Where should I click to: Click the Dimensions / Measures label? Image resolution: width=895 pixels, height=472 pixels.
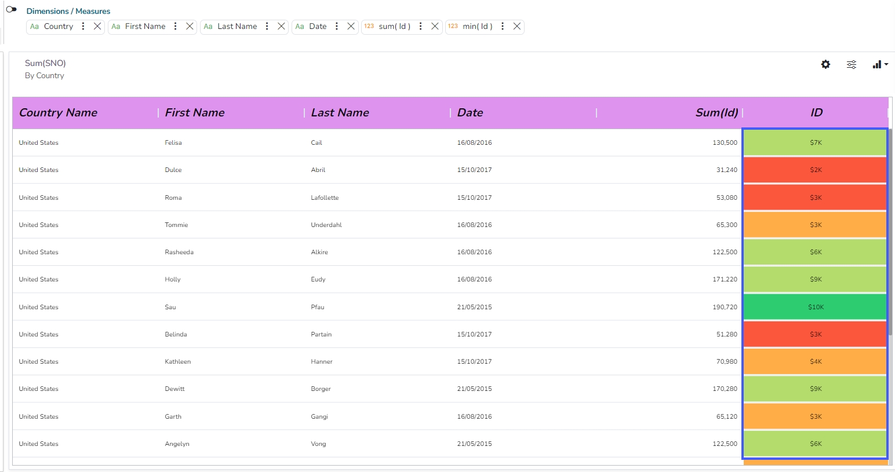pos(68,11)
